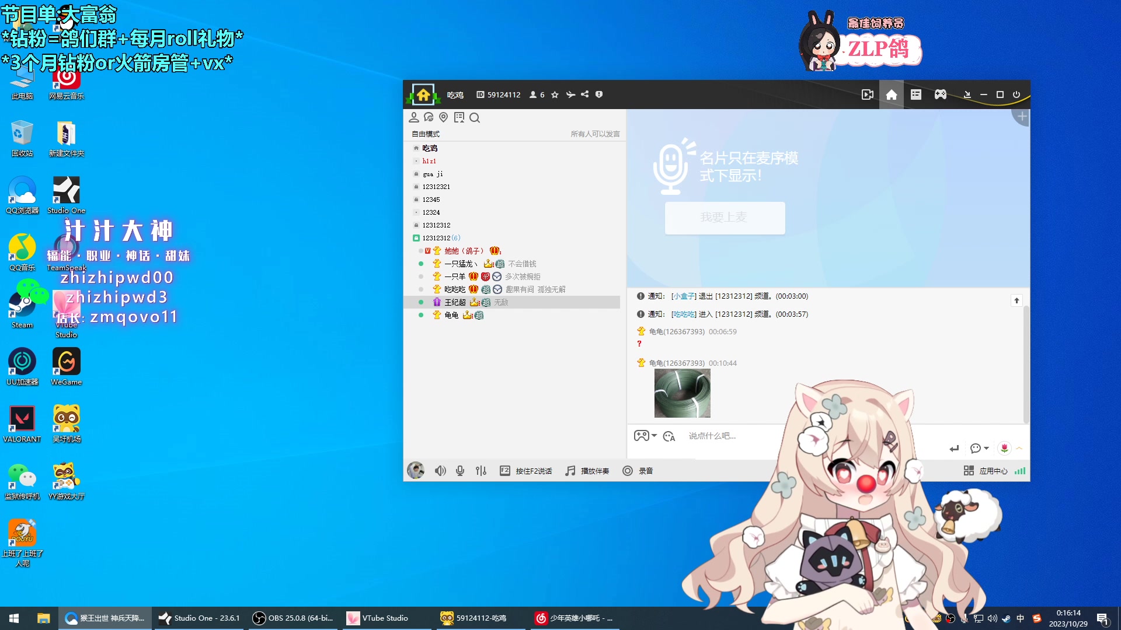Click the channel ID 59124112 badge
Screen dimensions: 1121x630
click(x=498, y=94)
